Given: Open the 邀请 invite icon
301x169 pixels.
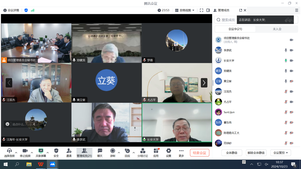Looking at the screenshot, I should pos(69,153).
